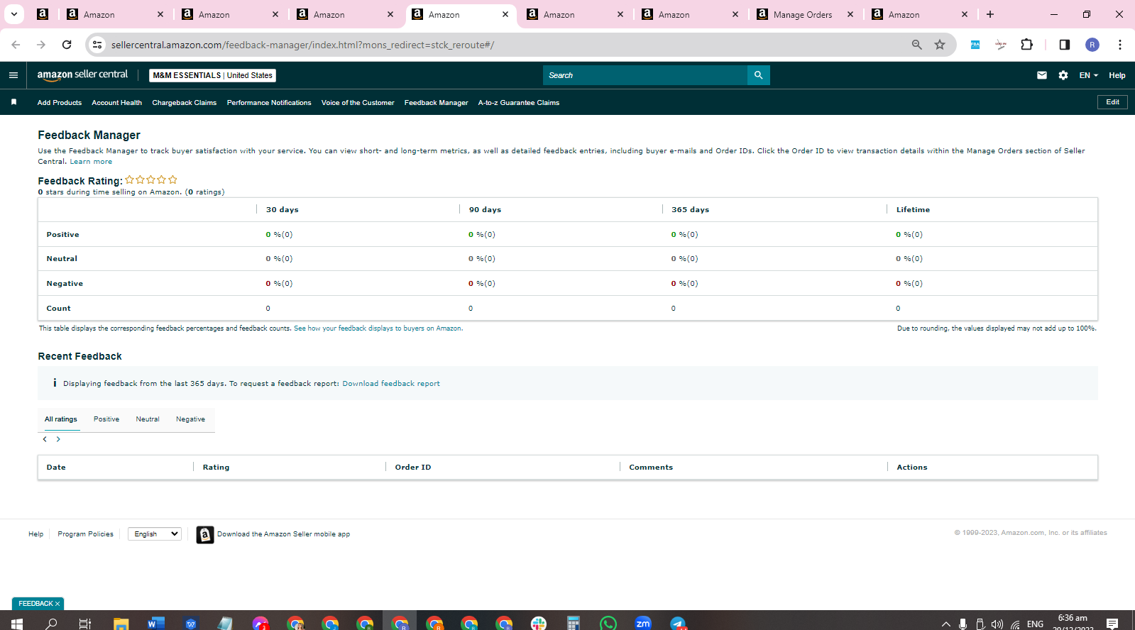Bookmark this page with the star icon

pos(940,45)
